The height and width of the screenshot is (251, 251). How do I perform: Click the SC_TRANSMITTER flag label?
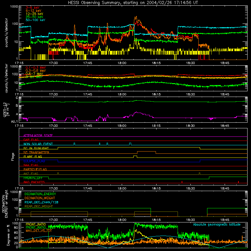pyautogui.click(x=36, y=152)
